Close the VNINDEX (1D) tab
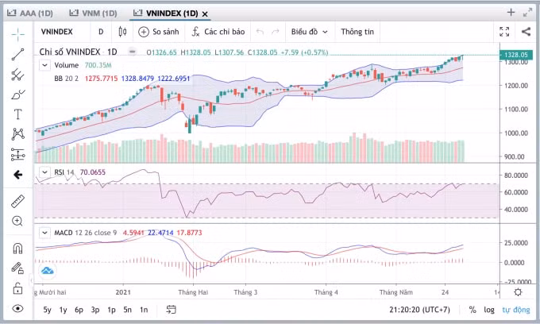This screenshot has height=324, width=540. click(x=205, y=14)
